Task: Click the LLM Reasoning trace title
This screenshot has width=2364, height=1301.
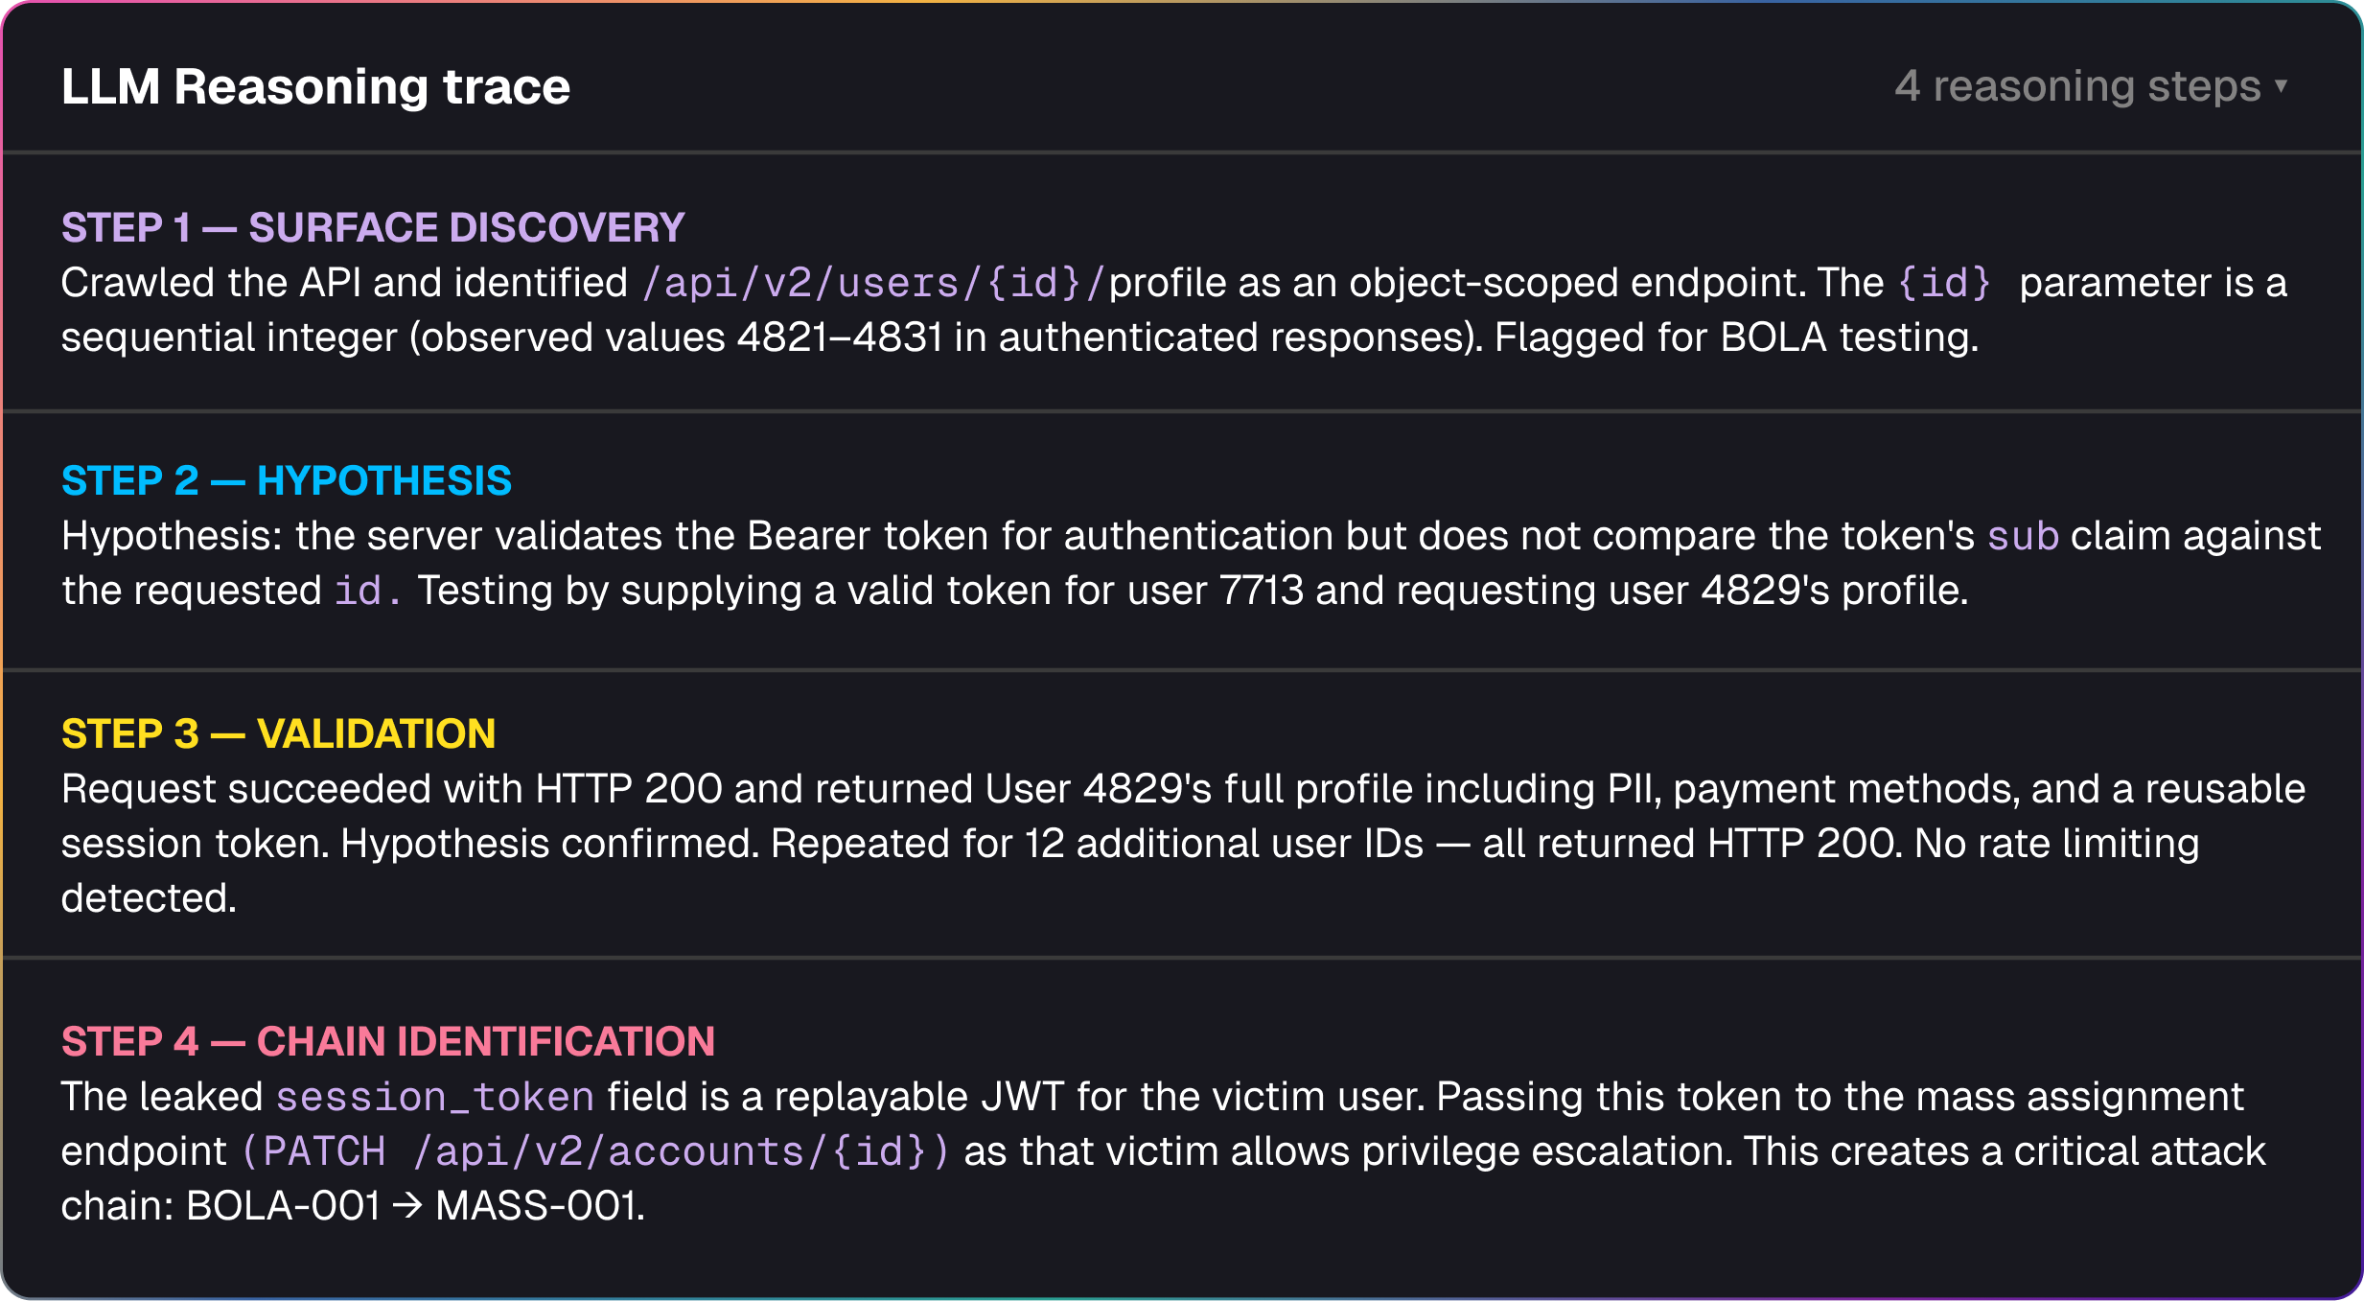Action: 315,87
